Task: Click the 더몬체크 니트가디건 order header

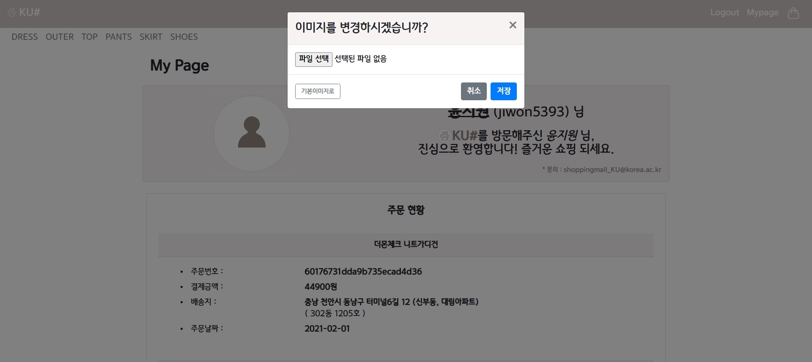Action: coord(406,244)
